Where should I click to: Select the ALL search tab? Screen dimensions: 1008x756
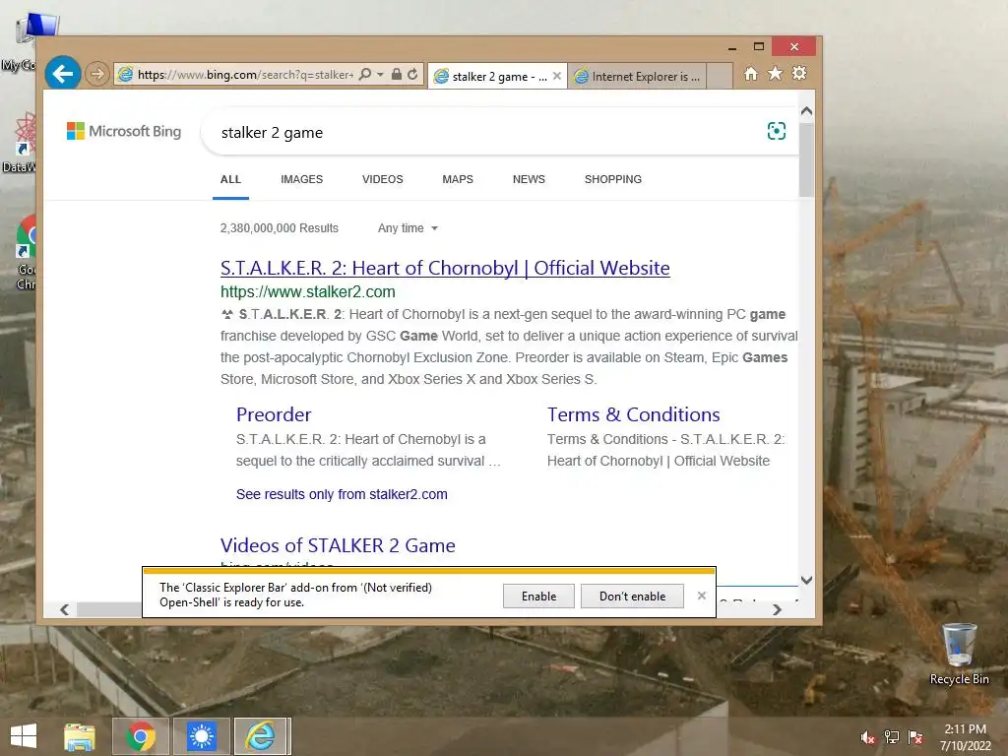[x=230, y=179]
